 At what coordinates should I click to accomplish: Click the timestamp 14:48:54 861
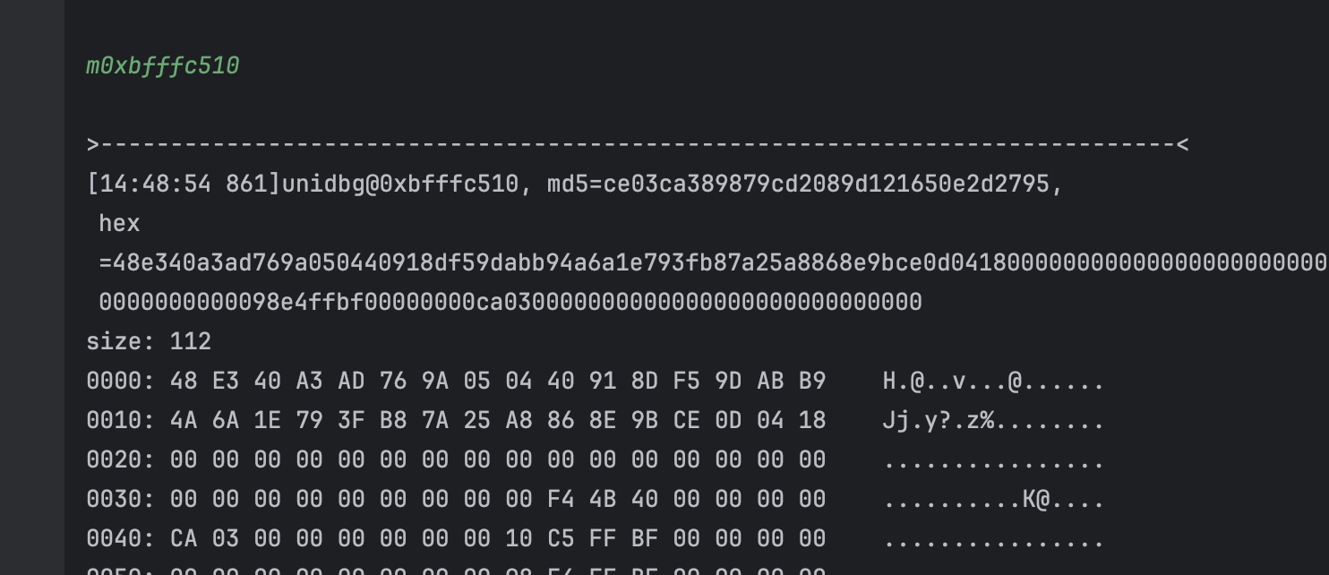(184, 185)
